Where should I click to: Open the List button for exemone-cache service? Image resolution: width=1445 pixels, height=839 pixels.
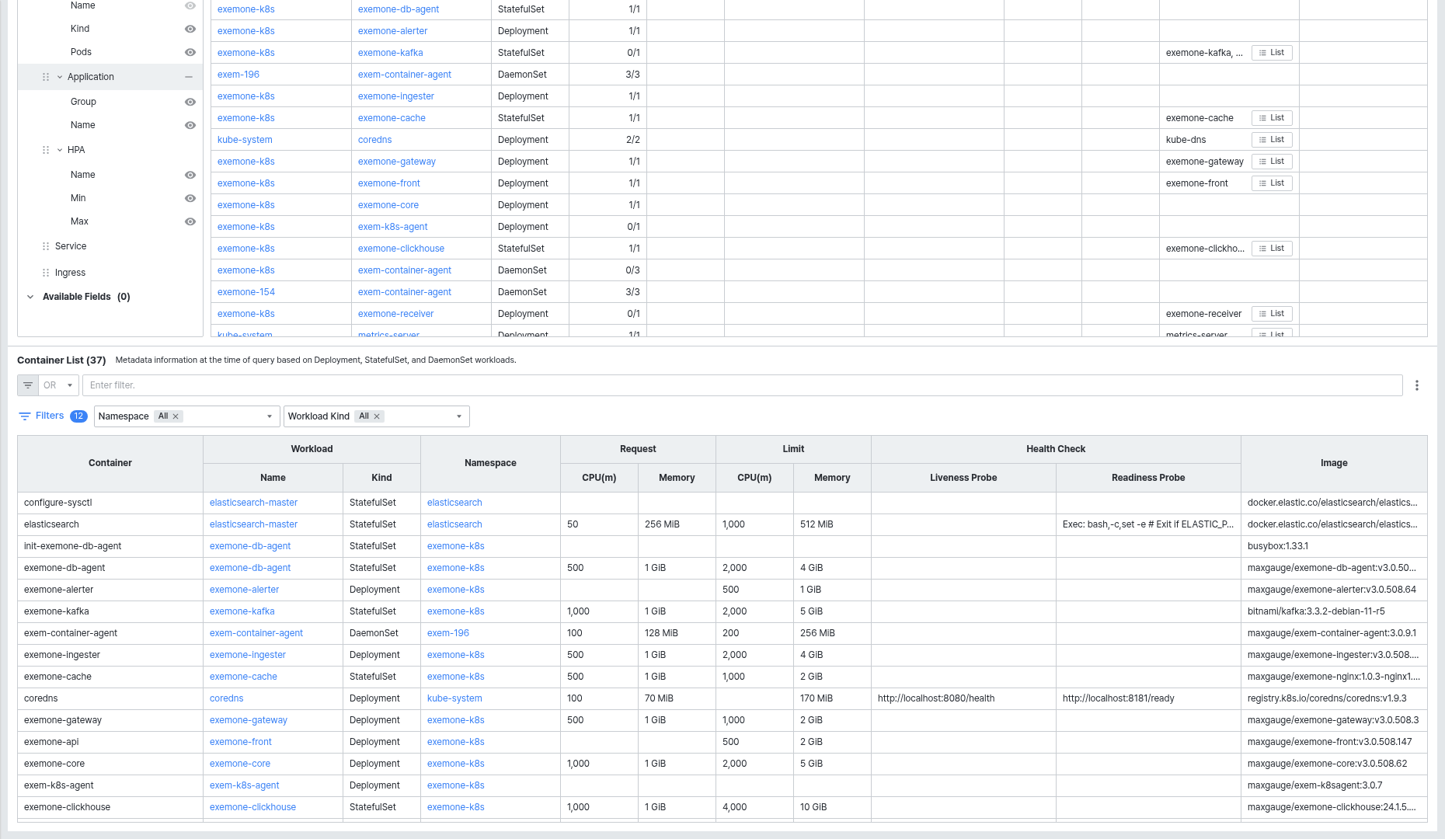click(x=1272, y=118)
